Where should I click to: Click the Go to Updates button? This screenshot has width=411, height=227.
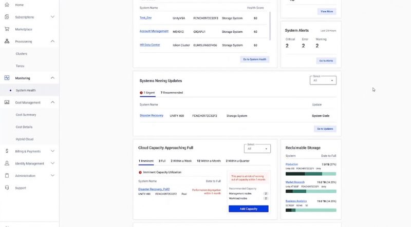click(325, 129)
